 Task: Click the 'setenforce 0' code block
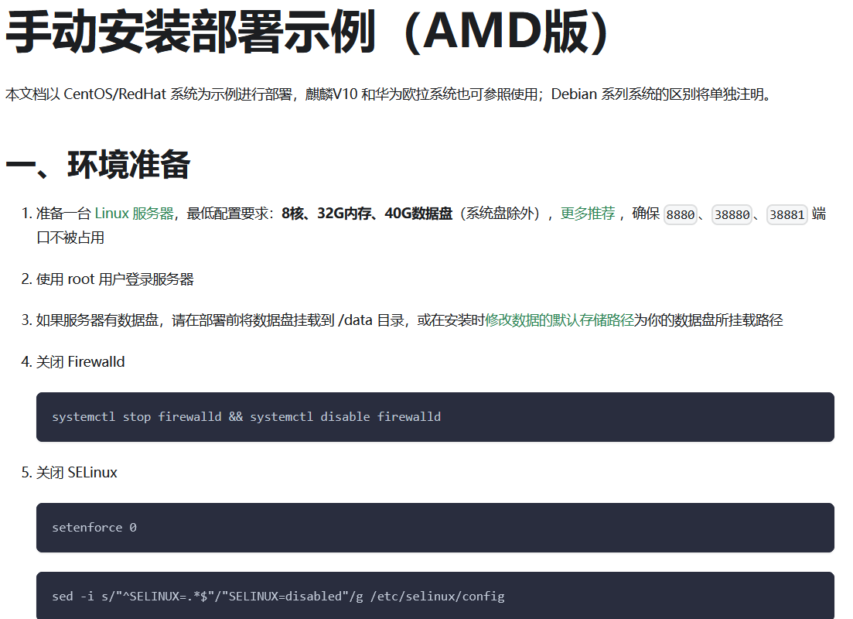click(x=435, y=528)
